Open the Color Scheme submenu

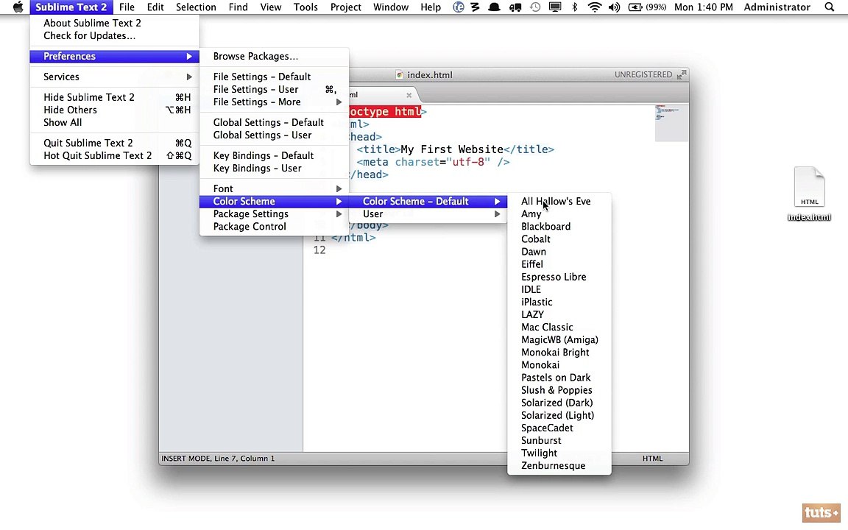pyautogui.click(x=274, y=201)
